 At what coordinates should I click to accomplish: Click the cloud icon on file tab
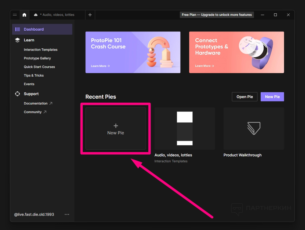(35, 15)
